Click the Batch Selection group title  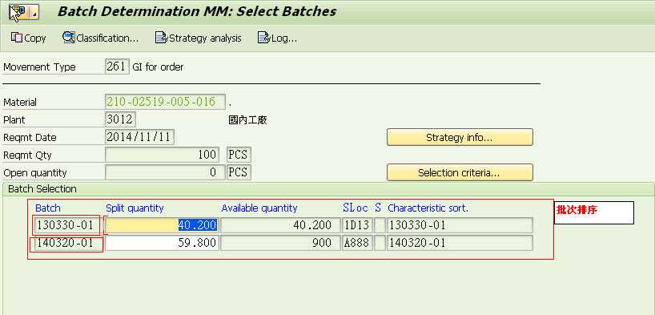coord(42,189)
